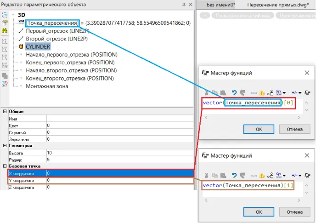
Task: Click the Высота value field
Action: coord(119,153)
